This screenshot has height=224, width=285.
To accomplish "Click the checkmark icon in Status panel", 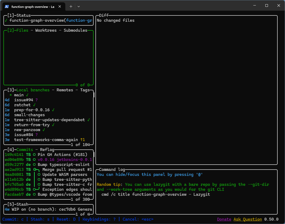I will (6, 20).
